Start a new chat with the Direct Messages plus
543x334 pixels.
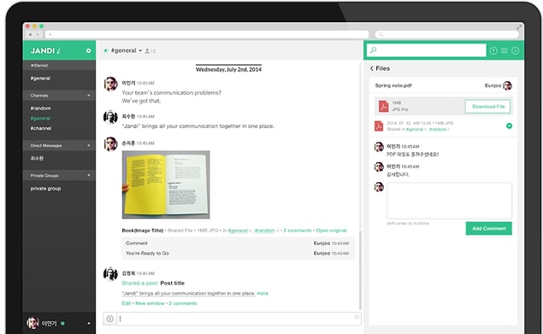click(x=89, y=145)
